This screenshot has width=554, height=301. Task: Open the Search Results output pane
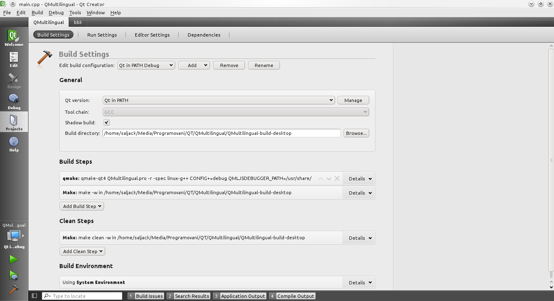pyautogui.click(x=188, y=296)
